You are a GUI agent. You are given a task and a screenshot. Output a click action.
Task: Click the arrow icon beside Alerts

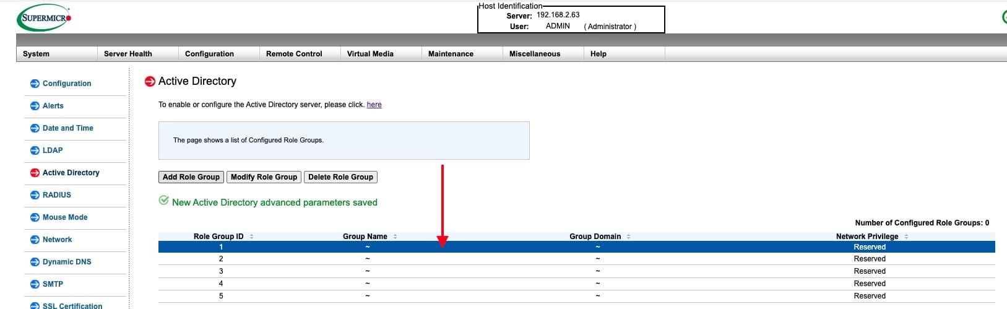pyautogui.click(x=35, y=106)
